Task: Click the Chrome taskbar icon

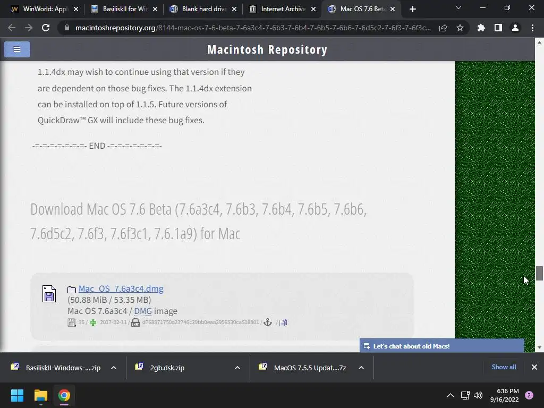Action: 64,395
